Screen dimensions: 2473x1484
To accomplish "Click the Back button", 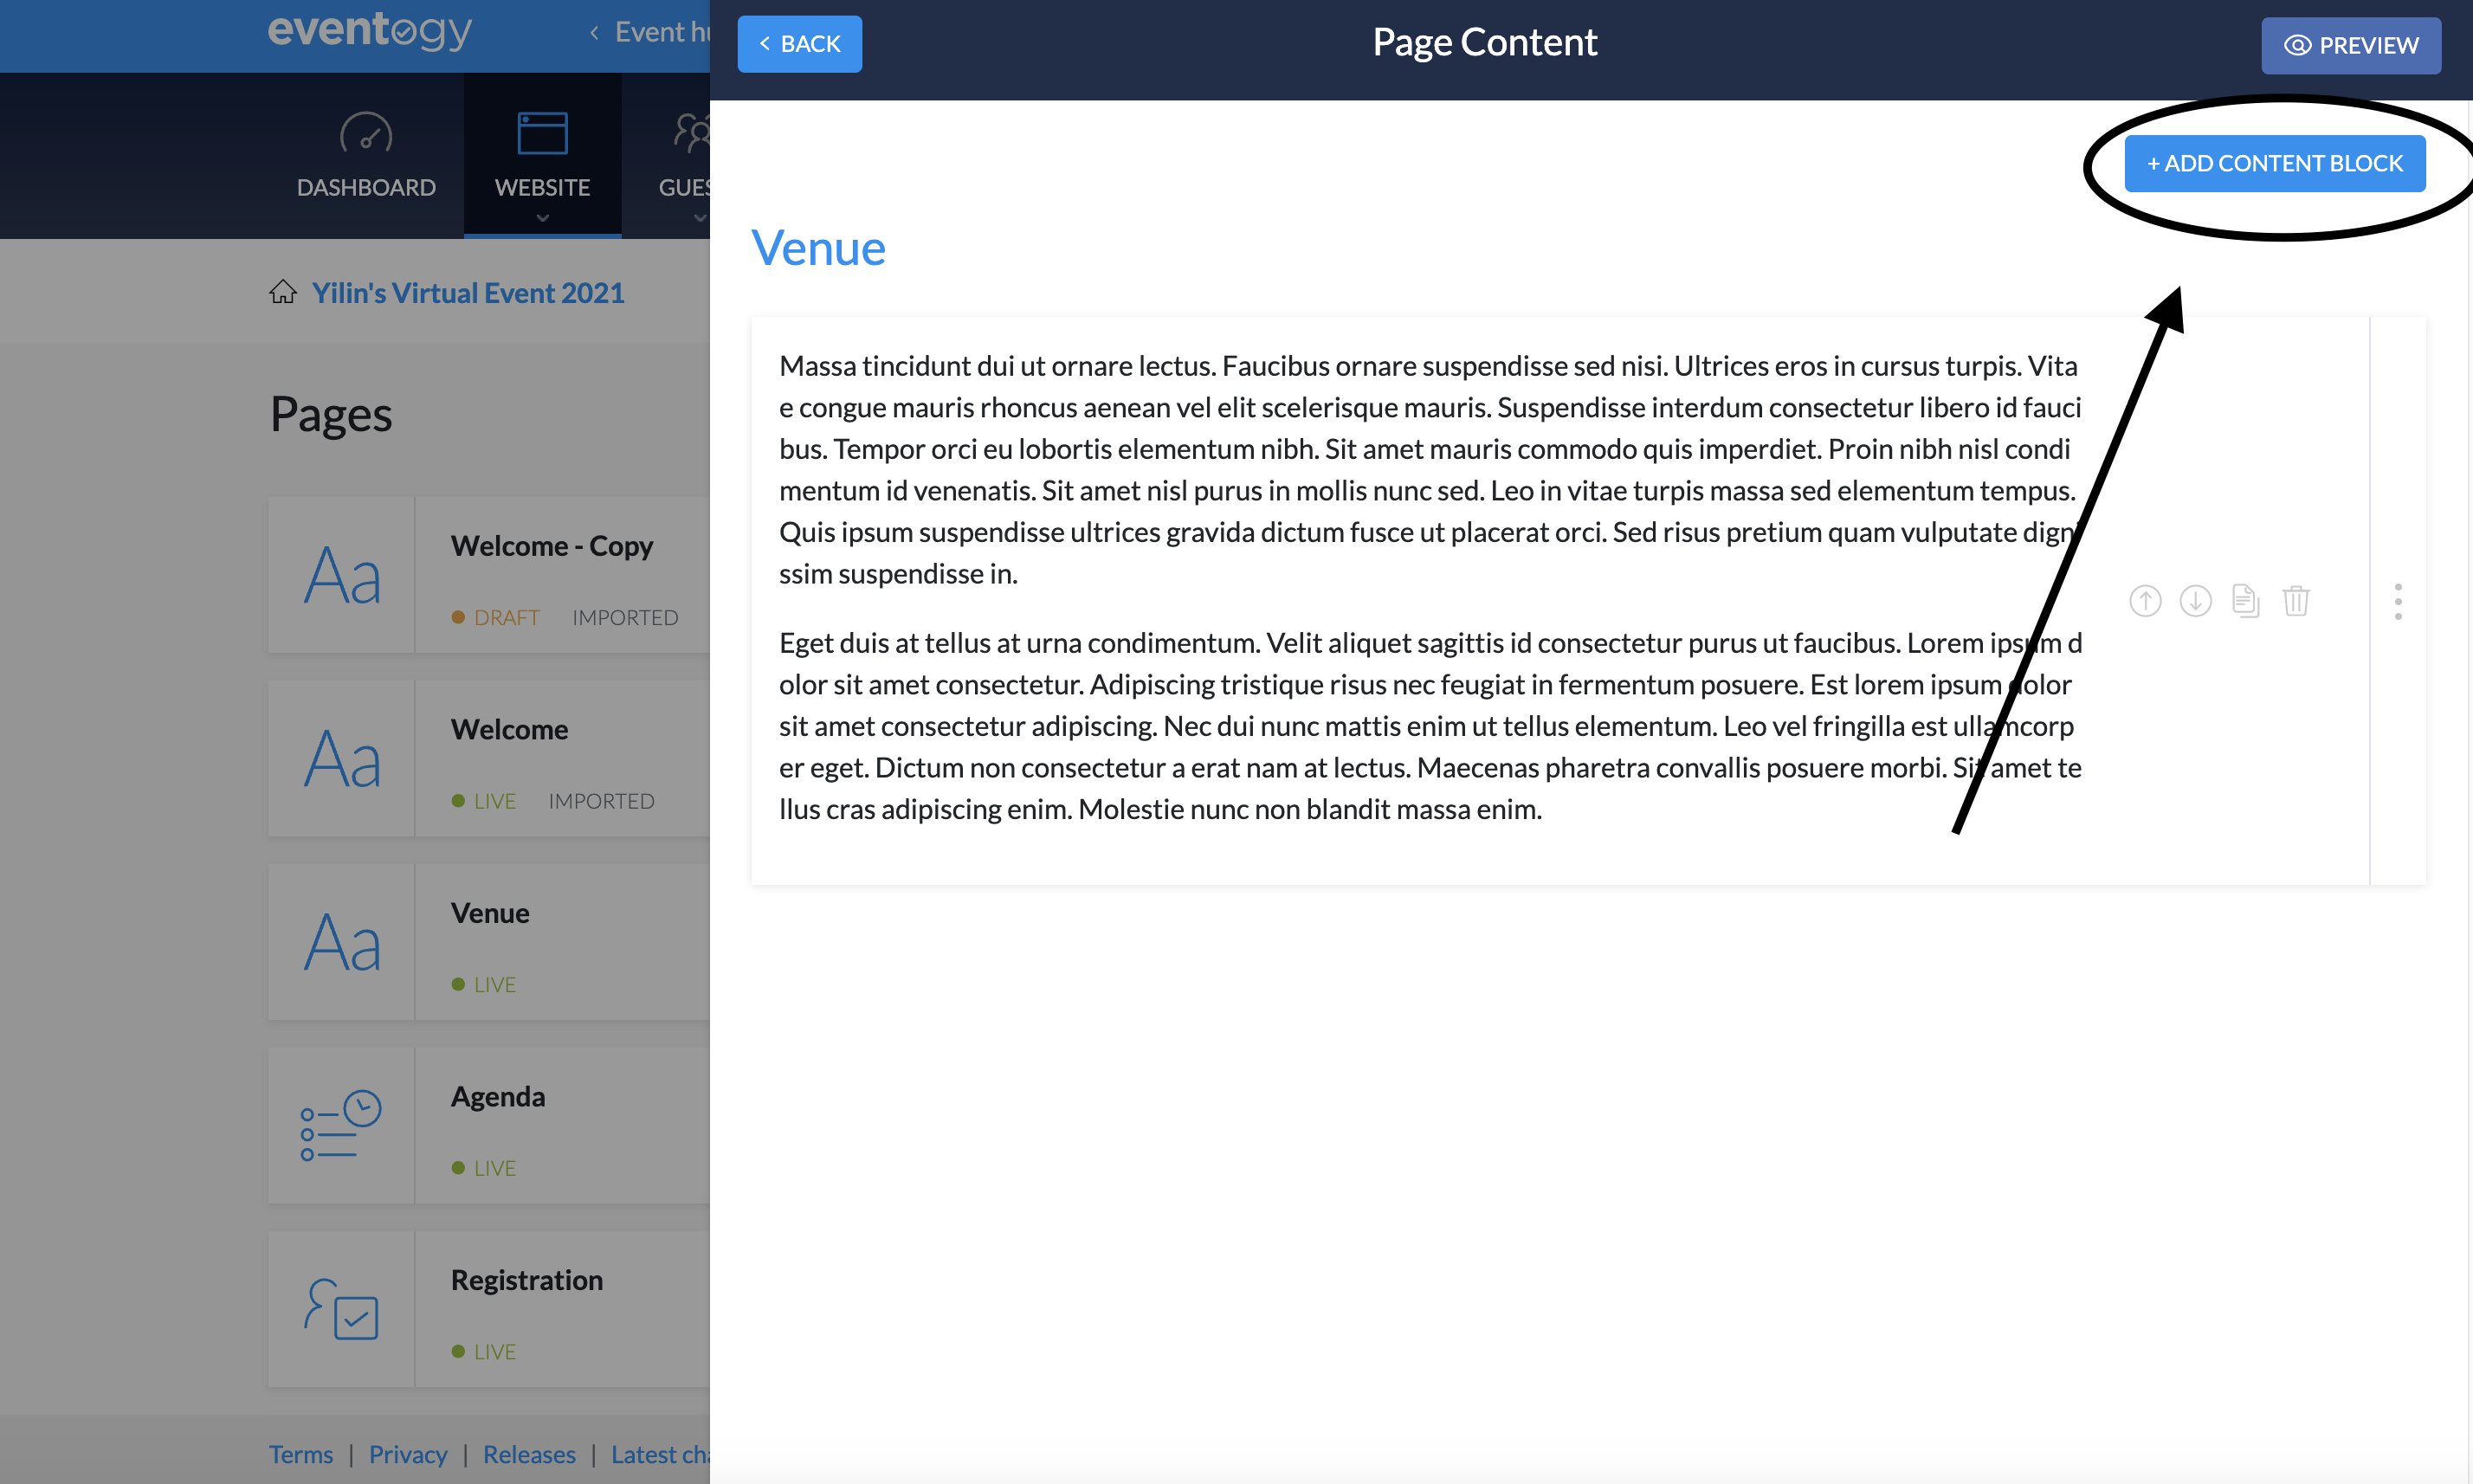I will click(x=800, y=44).
